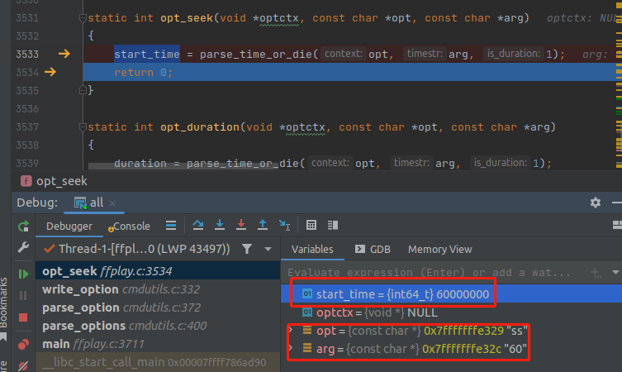The height and width of the screenshot is (372, 622).
Task: Resume the program with the green play icon
Action: (x=23, y=273)
